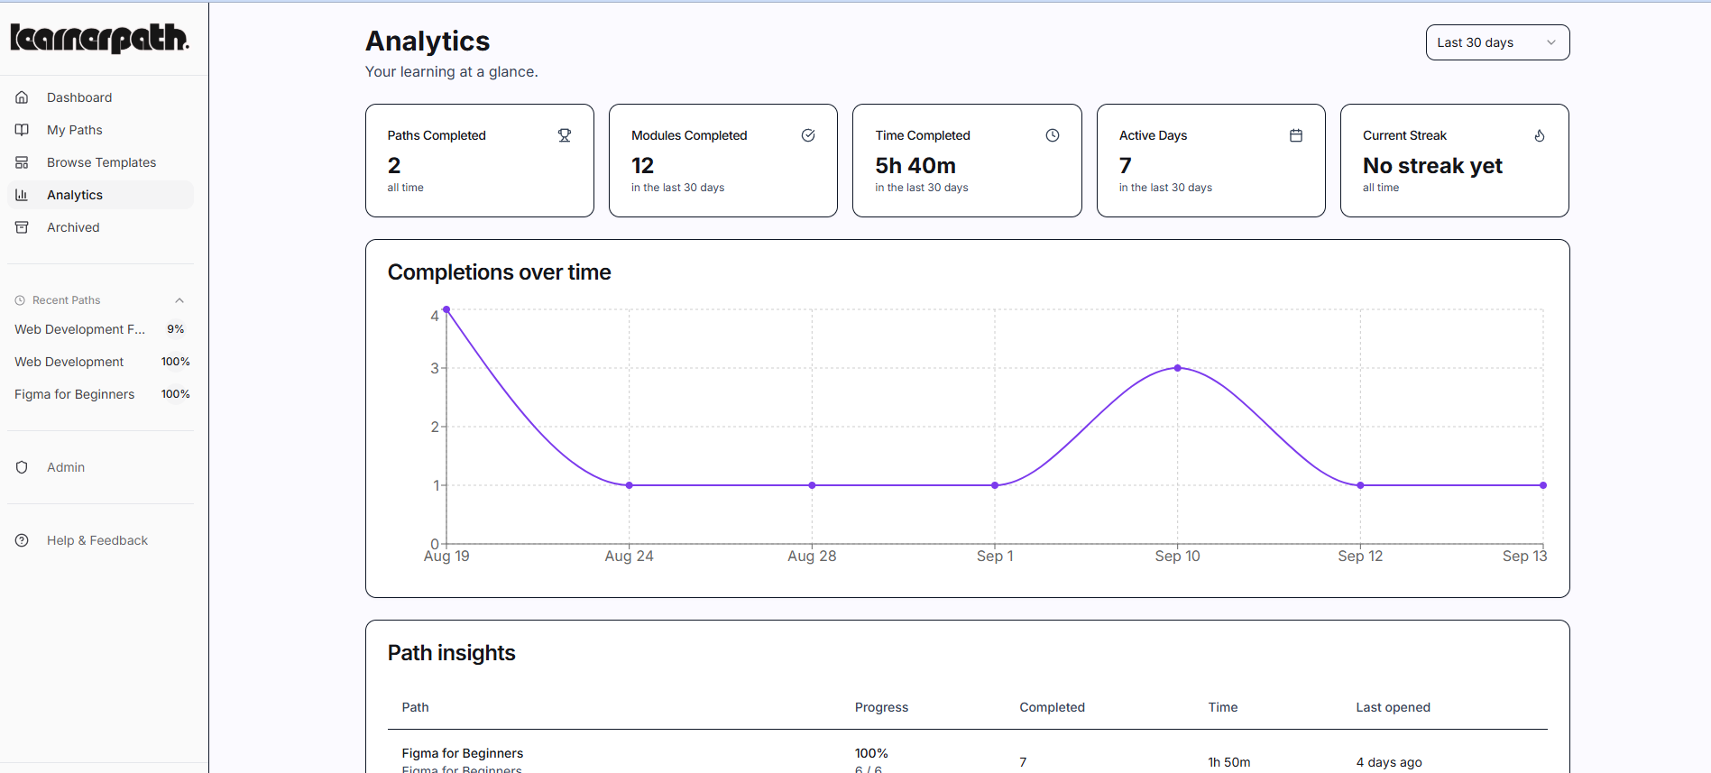Open Figma for Beginners recent path
1711x773 pixels.
[74, 394]
